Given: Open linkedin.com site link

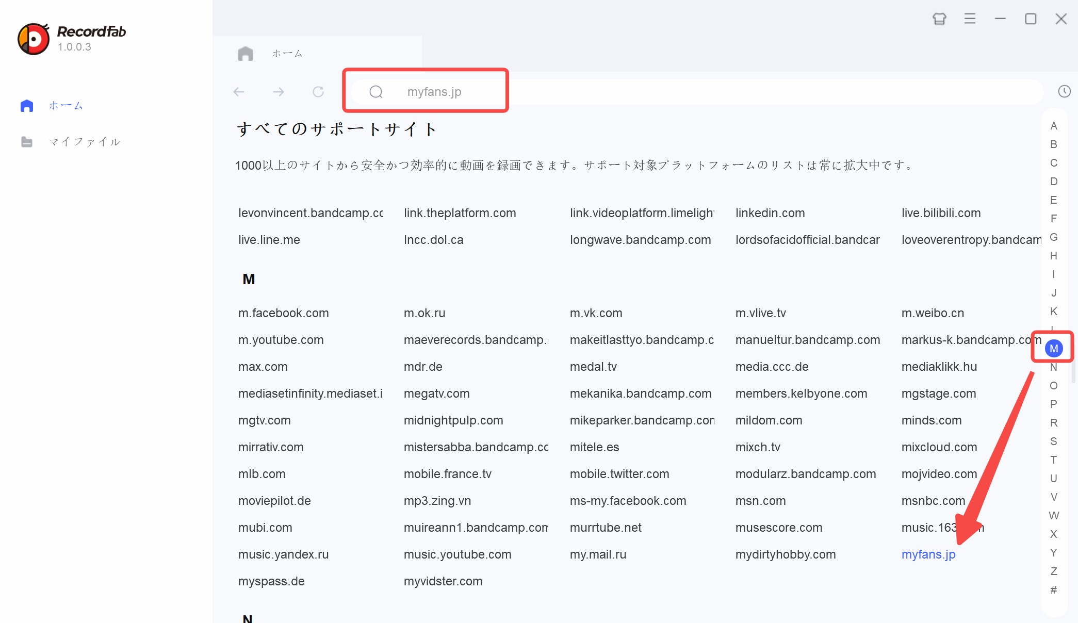Looking at the screenshot, I should coord(770,213).
